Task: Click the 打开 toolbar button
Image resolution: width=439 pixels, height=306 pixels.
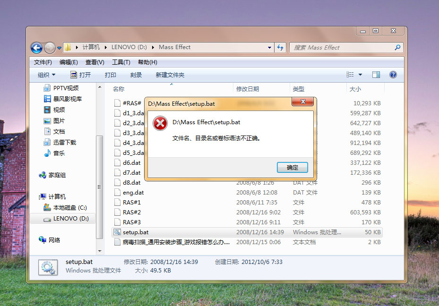Action: tap(81, 75)
